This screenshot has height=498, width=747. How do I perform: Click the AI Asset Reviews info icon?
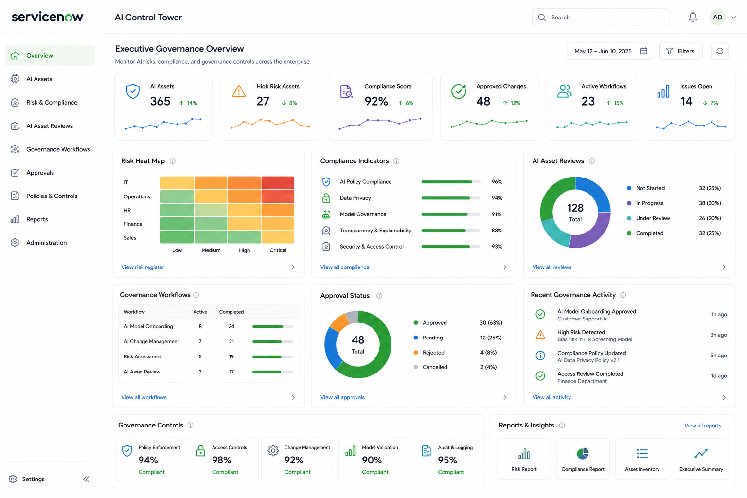pyautogui.click(x=592, y=161)
